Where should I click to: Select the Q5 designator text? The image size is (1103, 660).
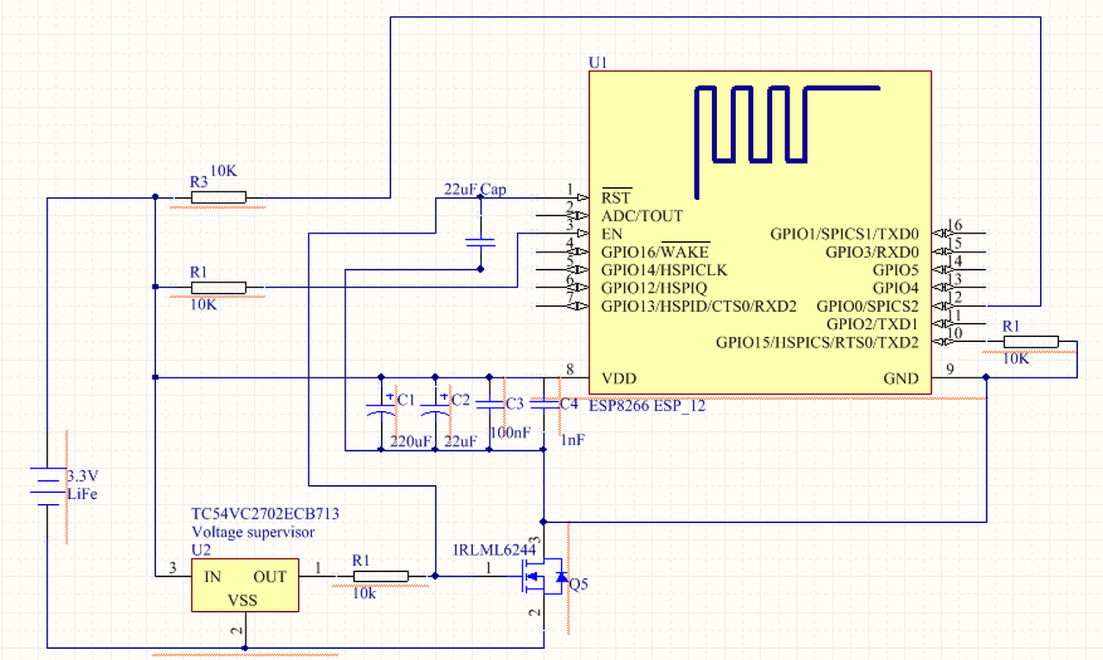coord(579,584)
